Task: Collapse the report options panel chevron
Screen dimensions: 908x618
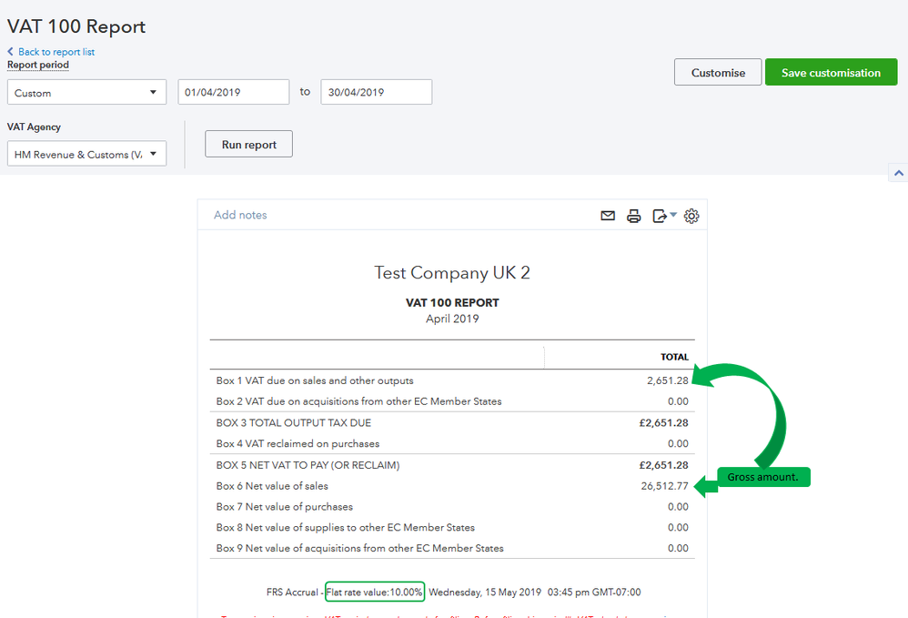Action: [x=898, y=172]
